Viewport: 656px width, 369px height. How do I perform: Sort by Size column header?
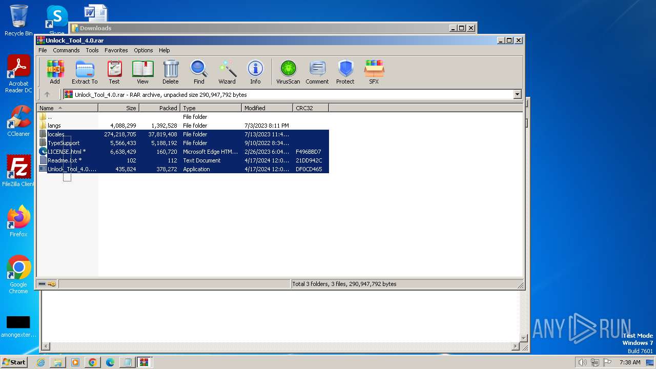point(118,108)
